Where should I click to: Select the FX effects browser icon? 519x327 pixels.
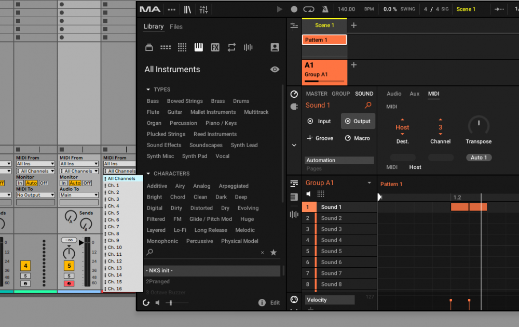(215, 47)
